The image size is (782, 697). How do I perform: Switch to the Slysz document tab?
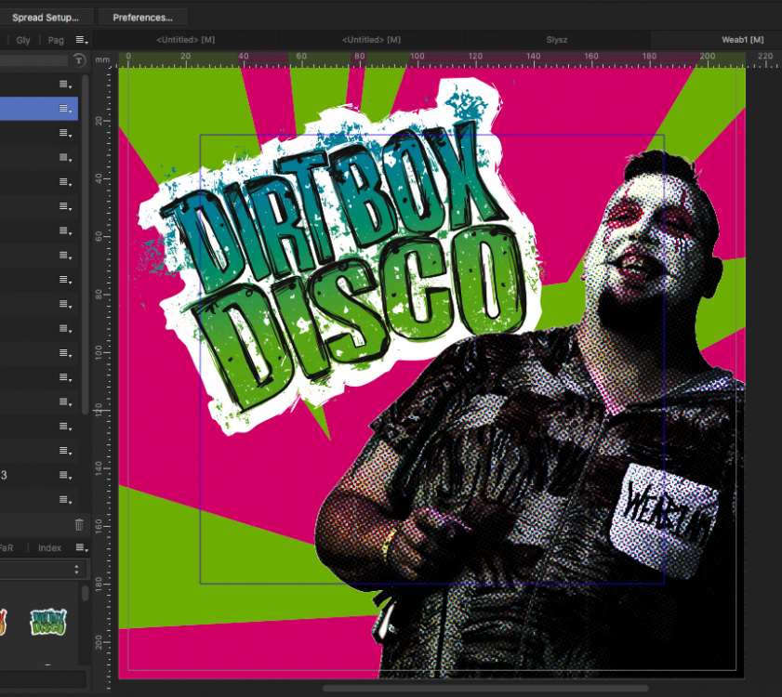[557, 40]
